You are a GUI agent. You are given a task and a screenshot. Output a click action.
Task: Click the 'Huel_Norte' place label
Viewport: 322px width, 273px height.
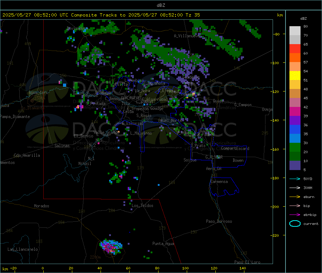click(x=170, y=121)
